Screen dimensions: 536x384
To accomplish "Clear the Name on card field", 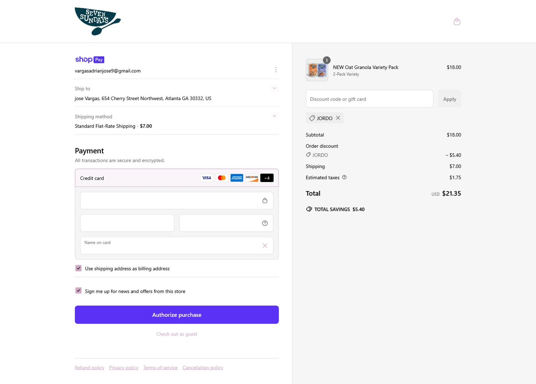I will [265, 246].
